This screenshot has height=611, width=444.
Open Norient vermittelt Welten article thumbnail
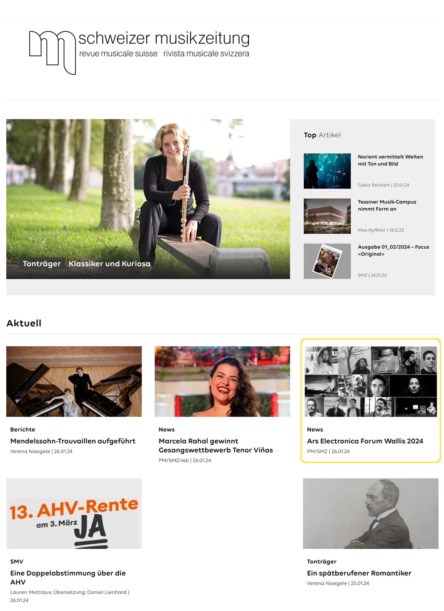[327, 171]
